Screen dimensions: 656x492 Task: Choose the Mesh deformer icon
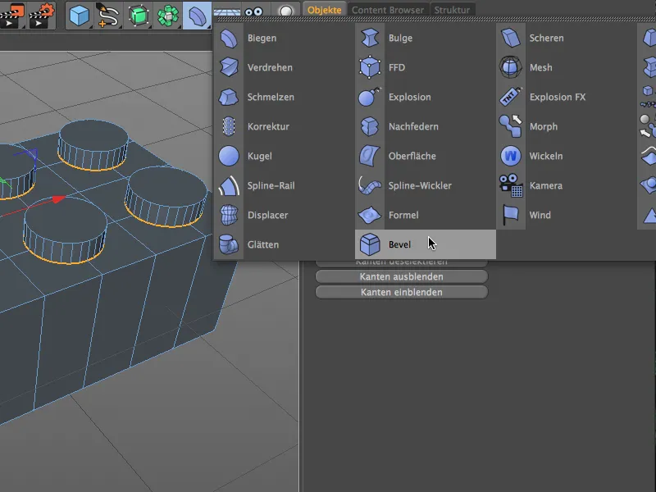click(x=511, y=67)
